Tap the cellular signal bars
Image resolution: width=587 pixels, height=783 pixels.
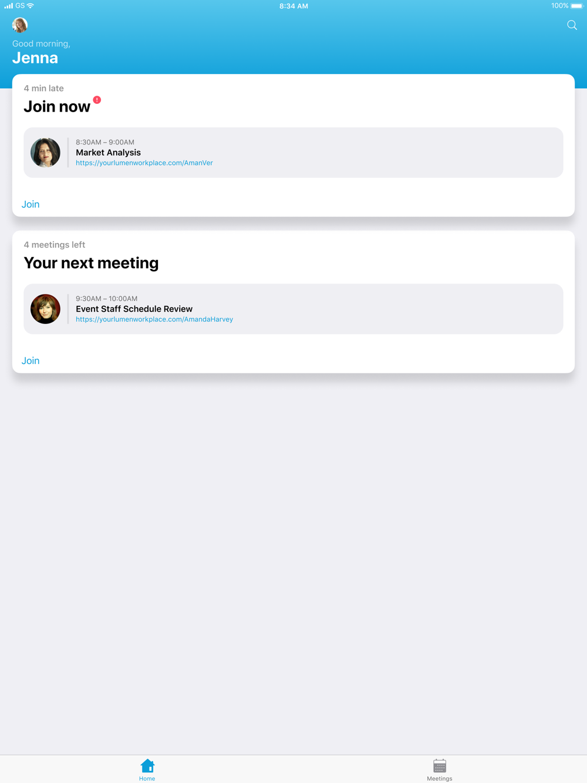click(x=9, y=6)
